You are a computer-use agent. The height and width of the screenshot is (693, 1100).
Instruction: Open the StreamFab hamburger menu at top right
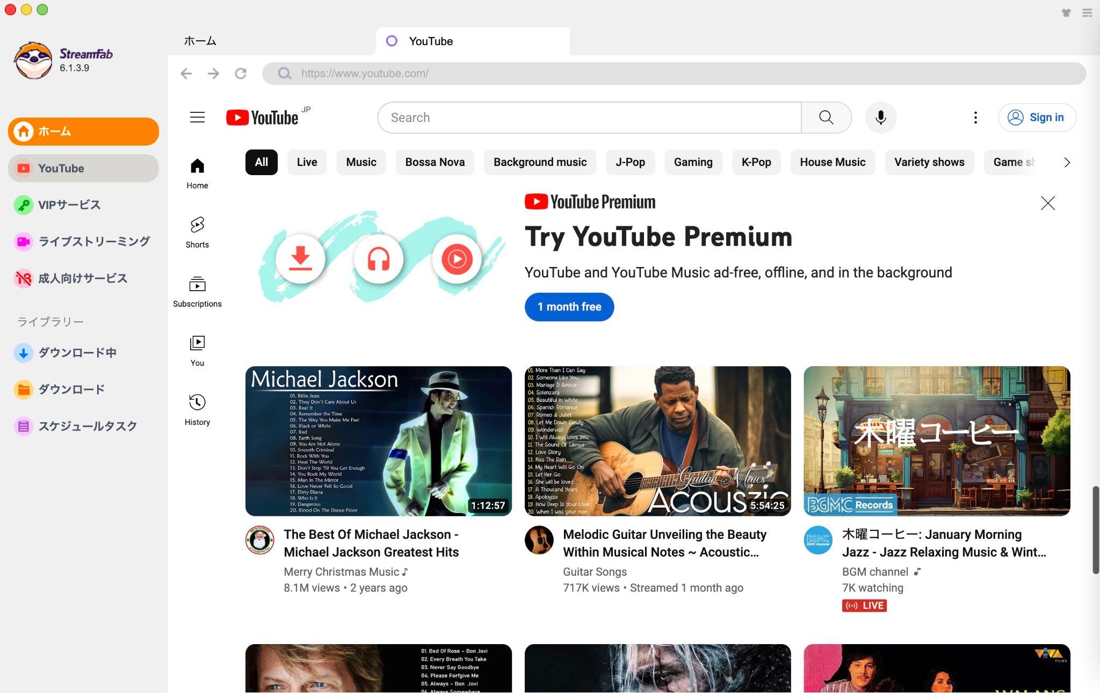point(1087,13)
